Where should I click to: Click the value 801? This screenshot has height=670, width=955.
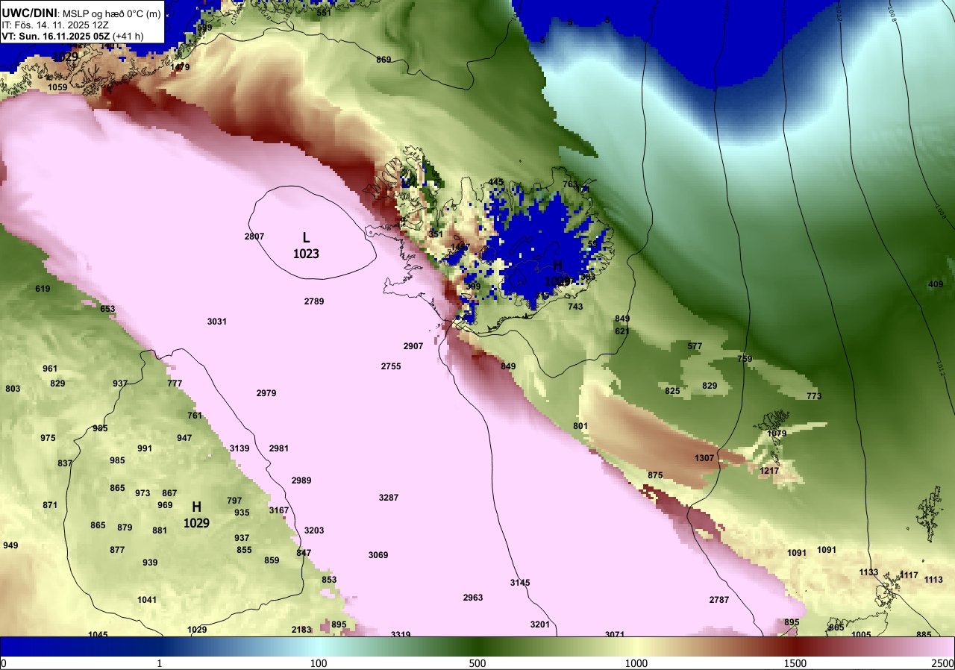pyautogui.click(x=580, y=426)
